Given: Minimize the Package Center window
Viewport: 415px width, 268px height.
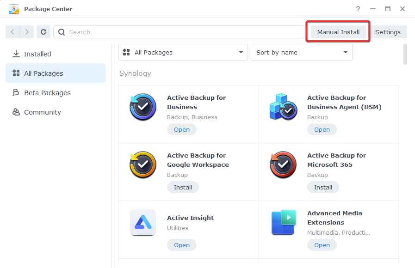Looking at the screenshot, I should click(372, 9).
